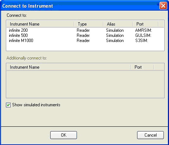Click the Cancel button
The image size is (169, 145).
point(150,135)
